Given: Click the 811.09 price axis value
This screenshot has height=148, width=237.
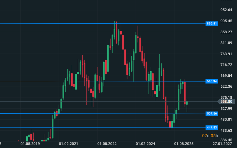Looking at the screenshot, I should click(226, 43).
